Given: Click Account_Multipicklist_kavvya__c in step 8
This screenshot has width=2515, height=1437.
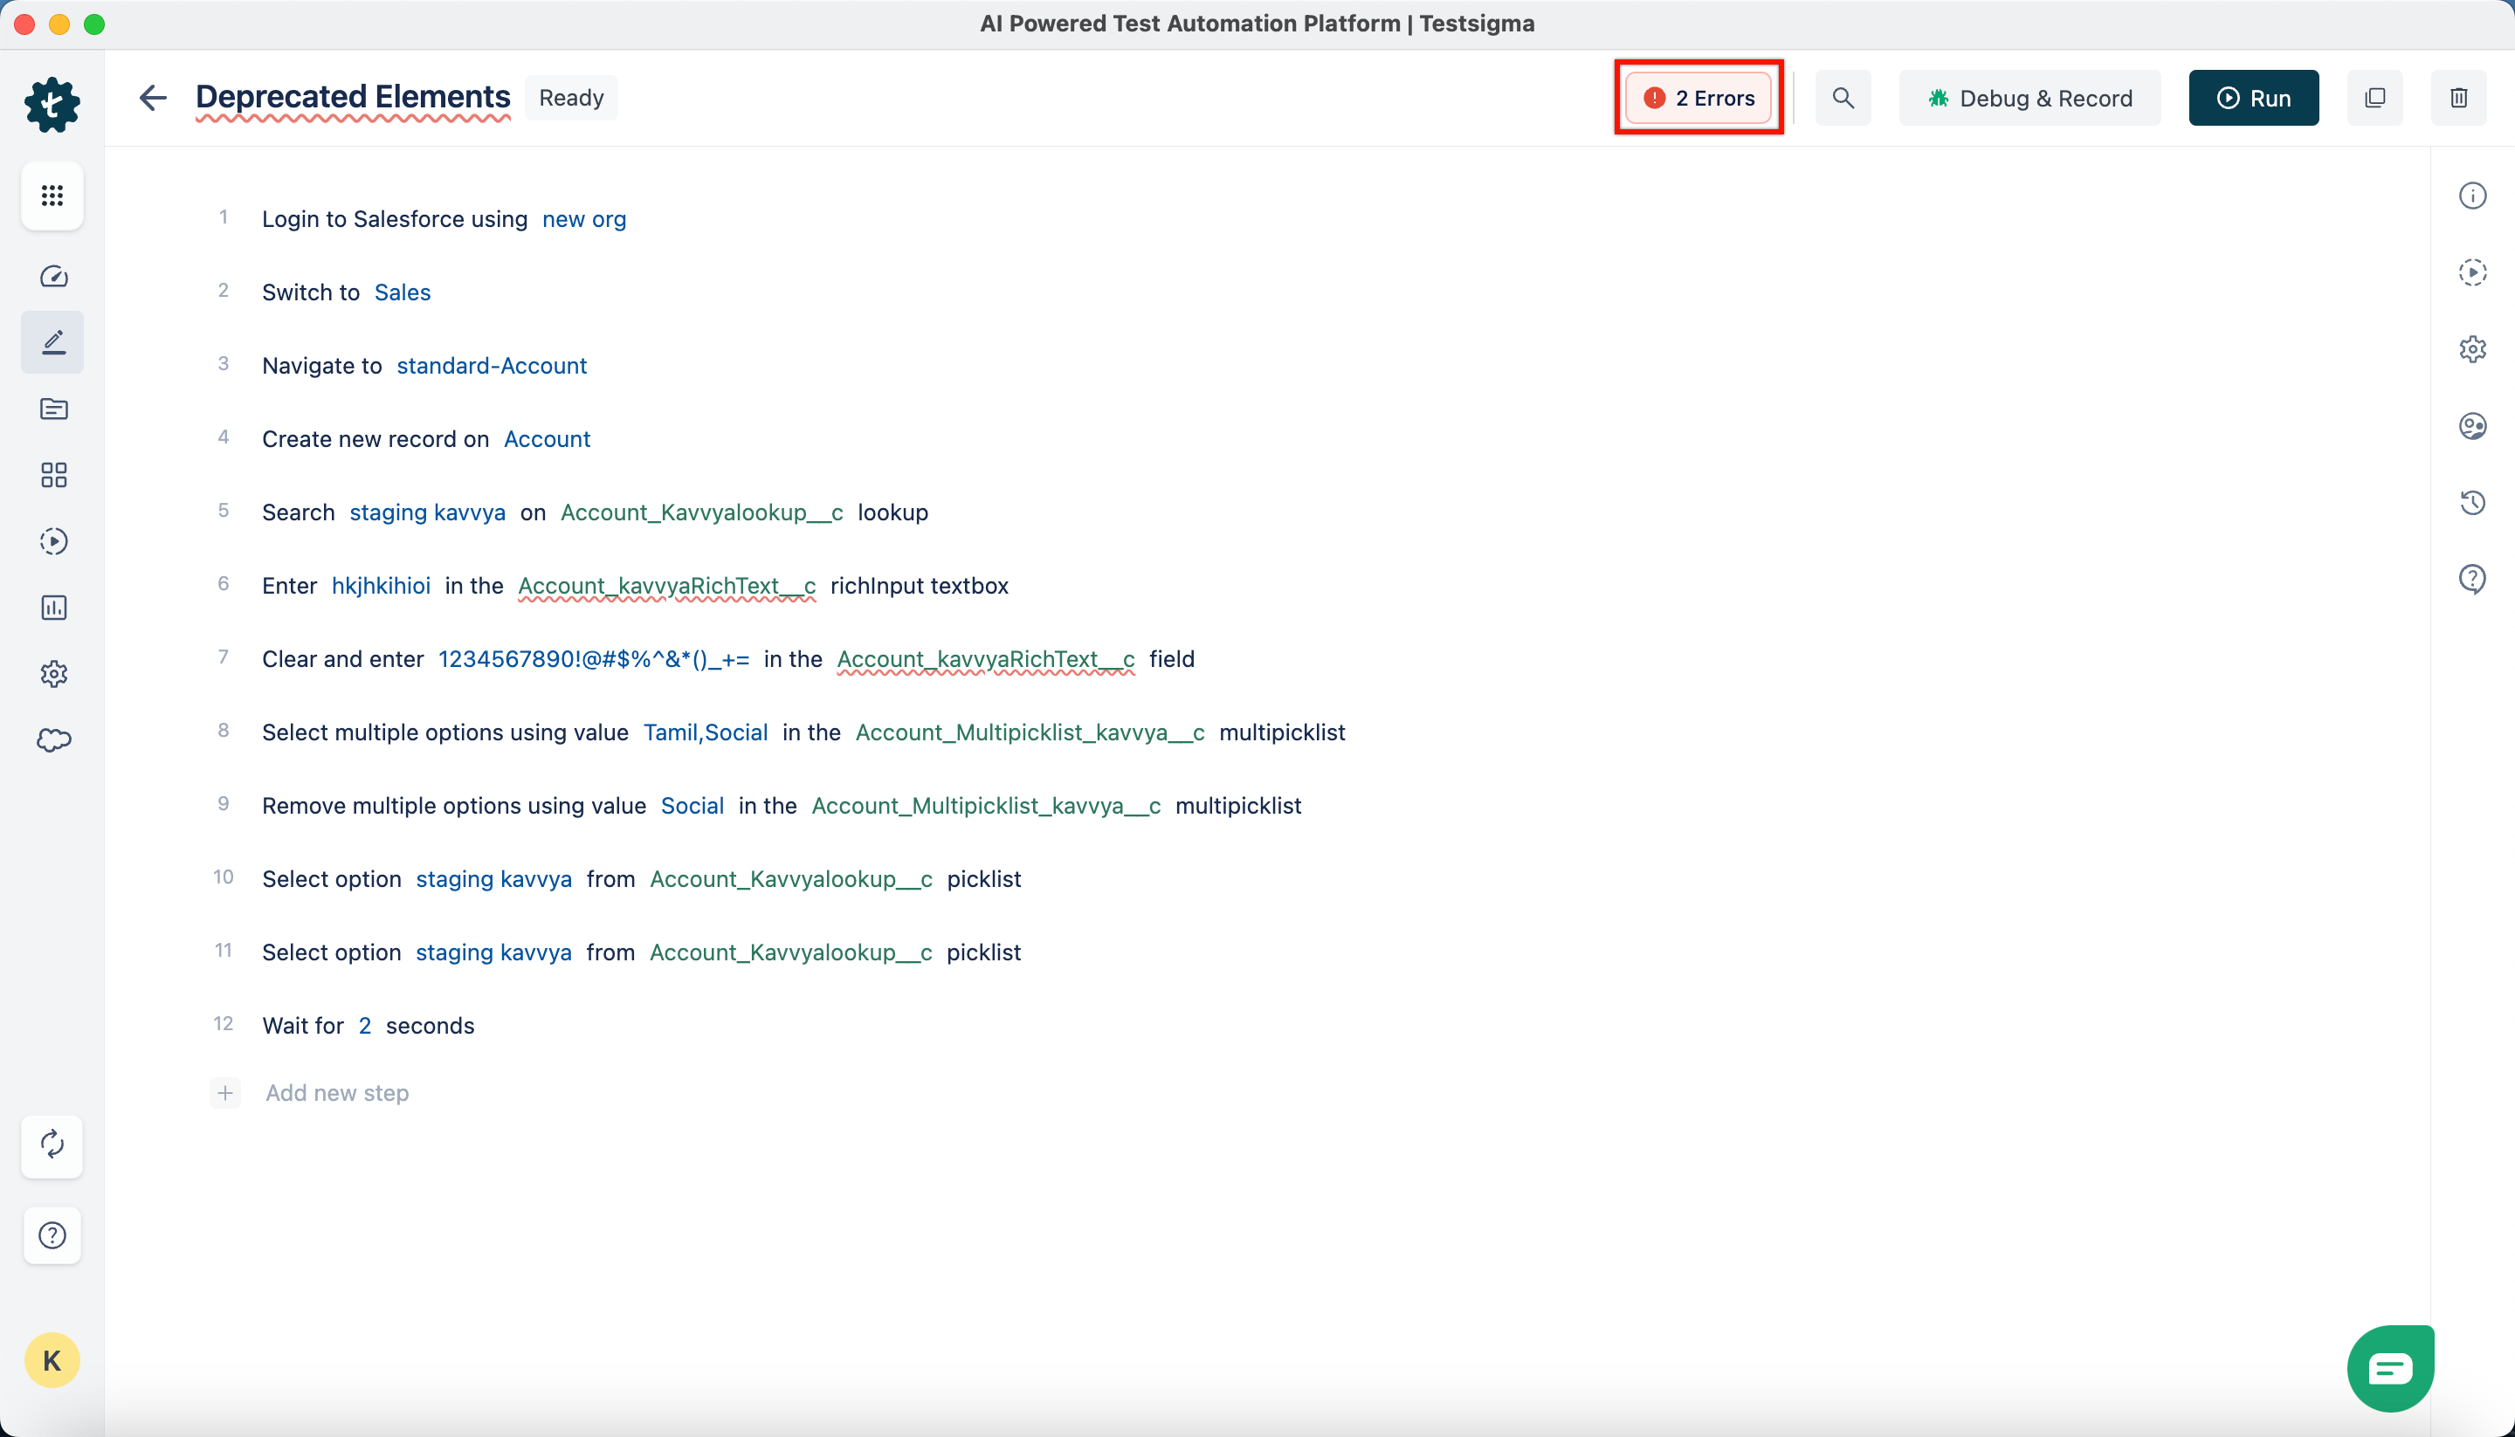Looking at the screenshot, I should tap(1030, 732).
